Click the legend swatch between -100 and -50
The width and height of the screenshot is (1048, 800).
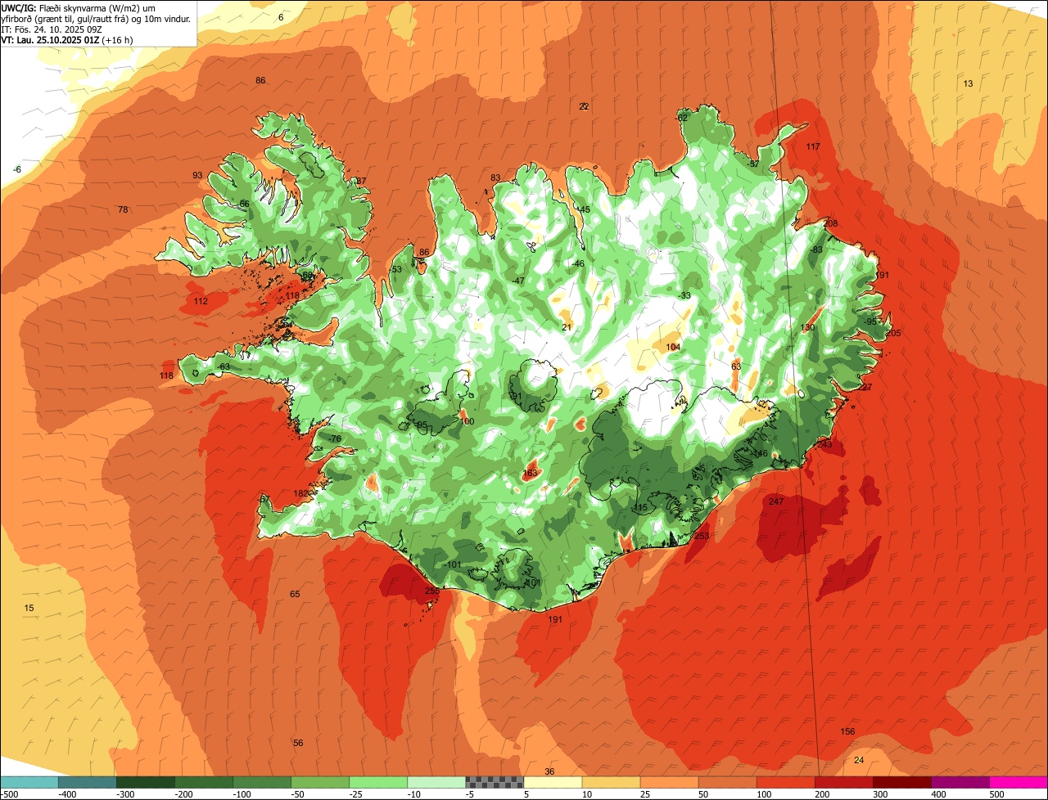pos(262,782)
